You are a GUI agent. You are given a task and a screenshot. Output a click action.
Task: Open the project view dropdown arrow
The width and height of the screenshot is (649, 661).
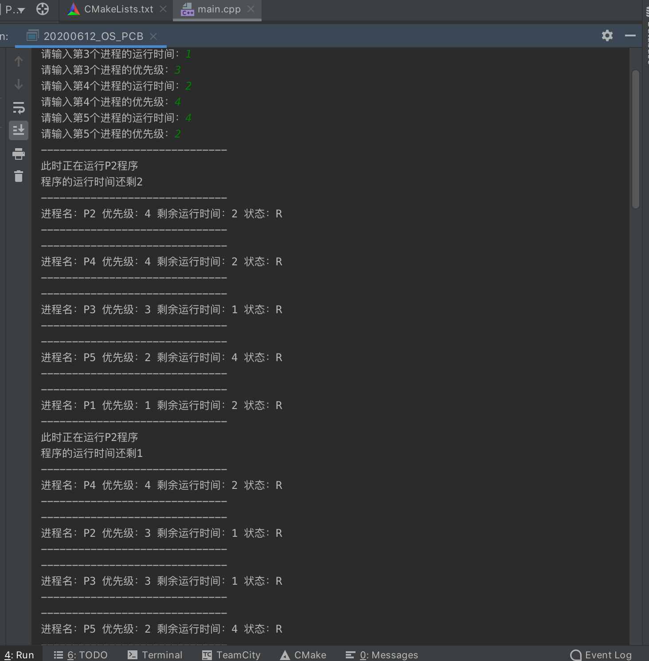21,10
